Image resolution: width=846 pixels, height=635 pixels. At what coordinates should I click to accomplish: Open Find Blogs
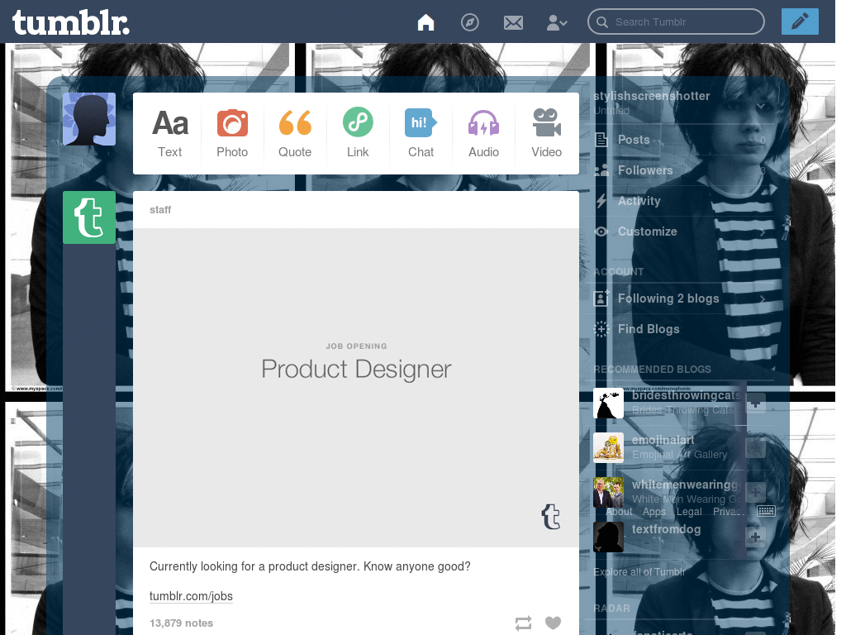pyautogui.click(x=680, y=329)
